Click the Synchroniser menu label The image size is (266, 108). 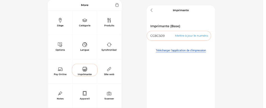coord(109,50)
